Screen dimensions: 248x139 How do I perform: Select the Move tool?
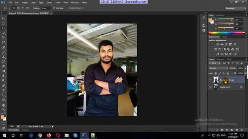coord(3,19)
